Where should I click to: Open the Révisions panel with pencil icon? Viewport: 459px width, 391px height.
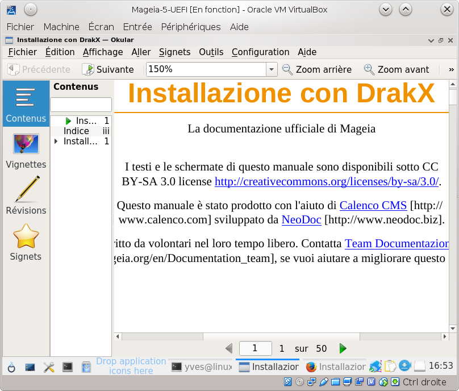point(26,195)
